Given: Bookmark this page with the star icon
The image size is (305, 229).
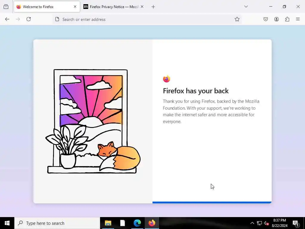Looking at the screenshot, I should [x=237, y=19].
